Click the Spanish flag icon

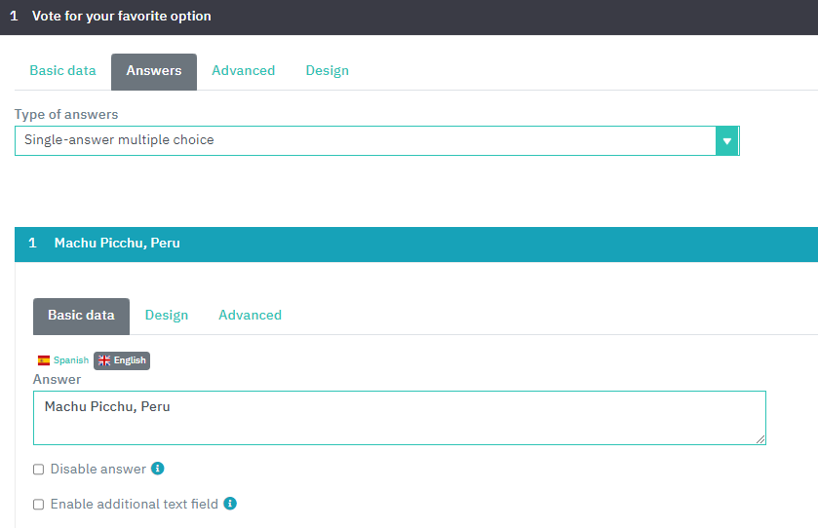44,360
